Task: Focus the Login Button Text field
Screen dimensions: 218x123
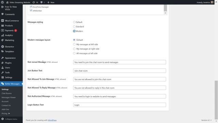Action: (x=120, y=105)
